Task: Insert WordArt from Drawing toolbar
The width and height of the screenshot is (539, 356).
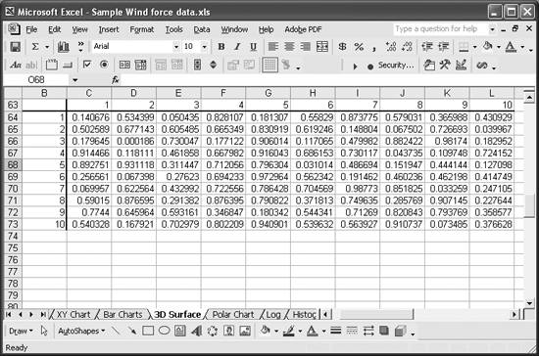Action: 196,331
